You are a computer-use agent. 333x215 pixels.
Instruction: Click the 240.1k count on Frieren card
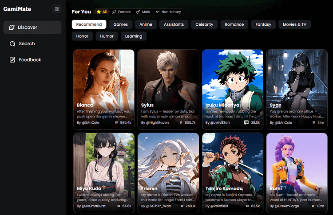tap(190, 206)
